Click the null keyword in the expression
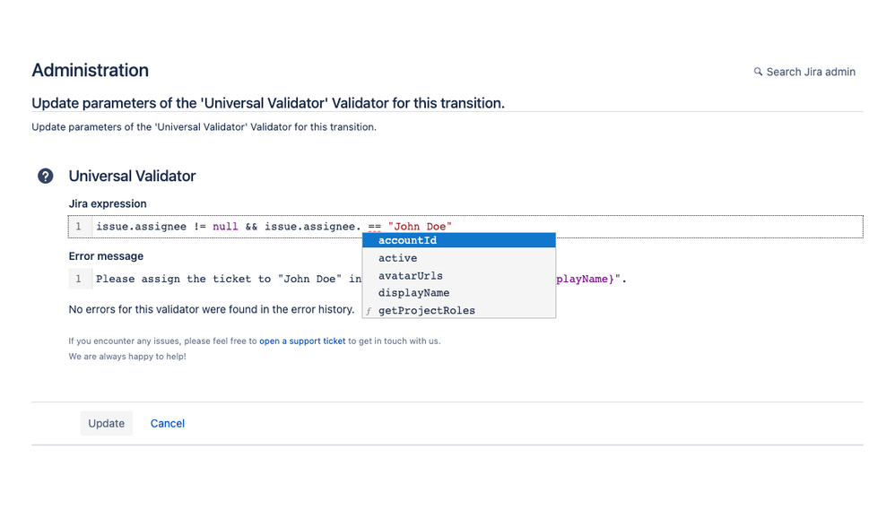895x509 pixels. 225,227
